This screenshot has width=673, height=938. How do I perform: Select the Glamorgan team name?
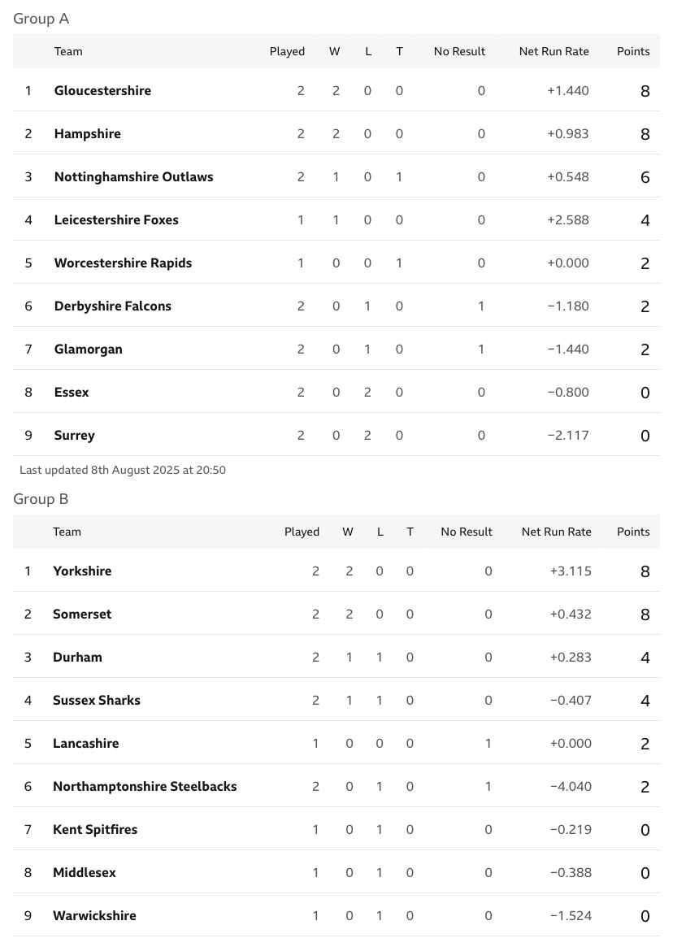[x=88, y=349]
